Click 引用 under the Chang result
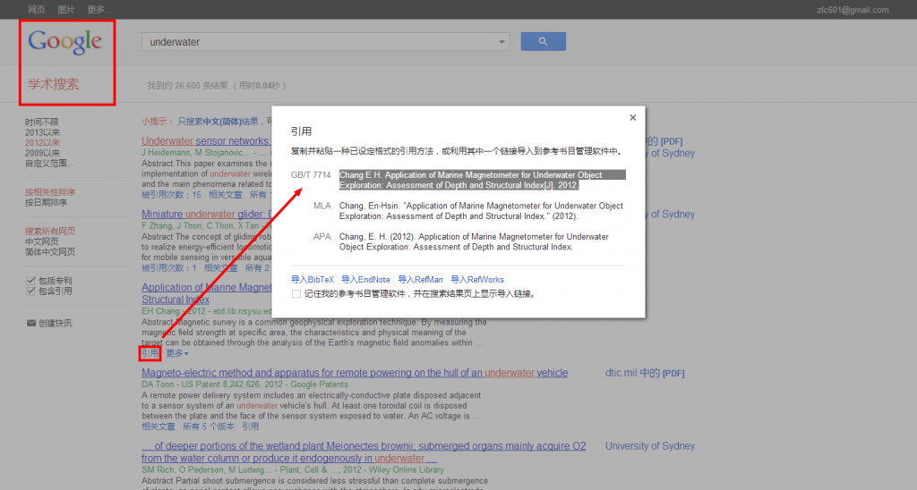This screenshot has width=917, height=490. [x=150, y=353]
